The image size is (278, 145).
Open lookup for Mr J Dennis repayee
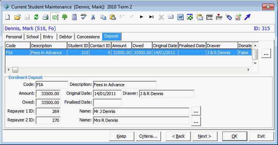[x=196, y=111]
